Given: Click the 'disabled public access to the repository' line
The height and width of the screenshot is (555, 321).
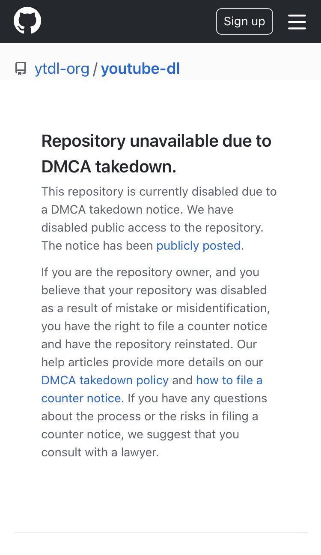Looking at the screenshot, I should point(152,227).
